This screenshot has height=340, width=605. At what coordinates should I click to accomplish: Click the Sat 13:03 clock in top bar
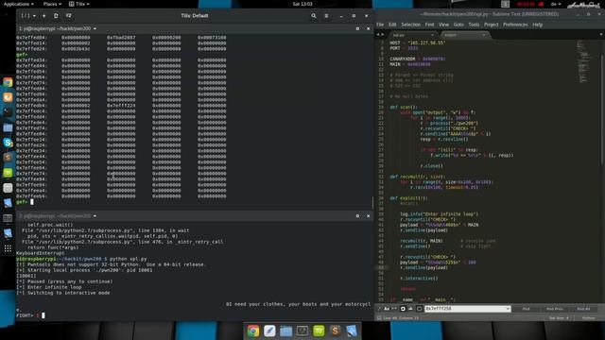coord(302,4)
